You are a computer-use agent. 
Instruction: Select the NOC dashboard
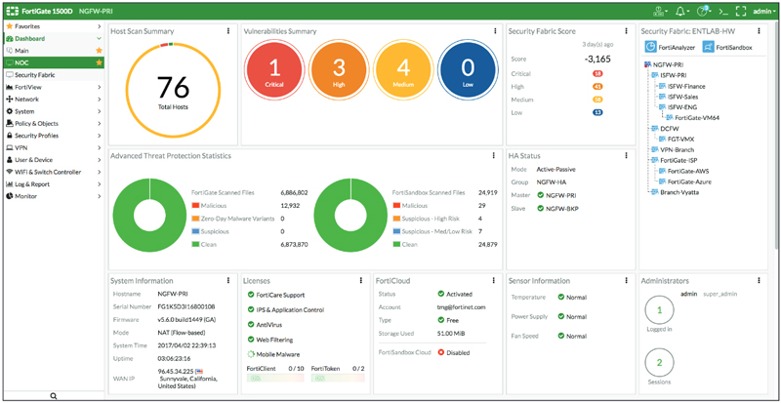click(x=54, y=62)
